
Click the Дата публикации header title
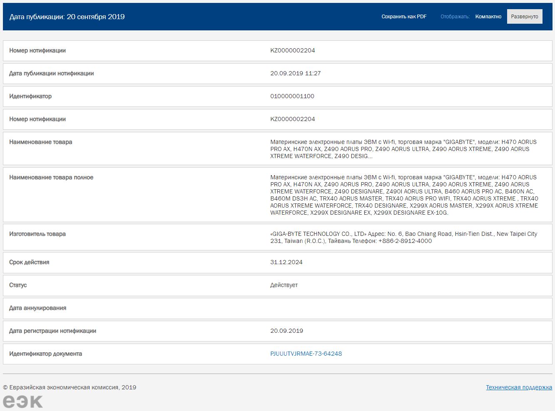click(67, 17)
